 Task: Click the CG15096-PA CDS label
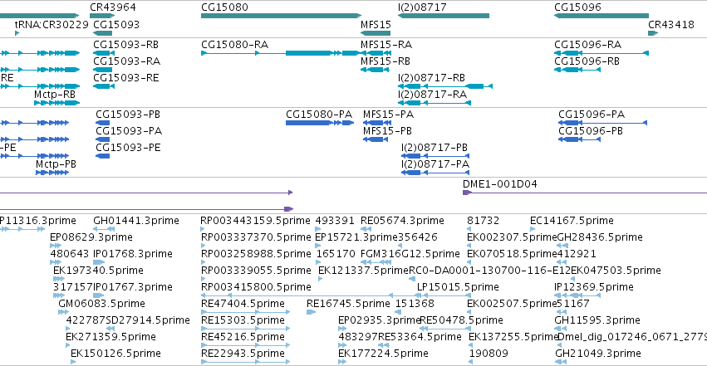[592, 115]
